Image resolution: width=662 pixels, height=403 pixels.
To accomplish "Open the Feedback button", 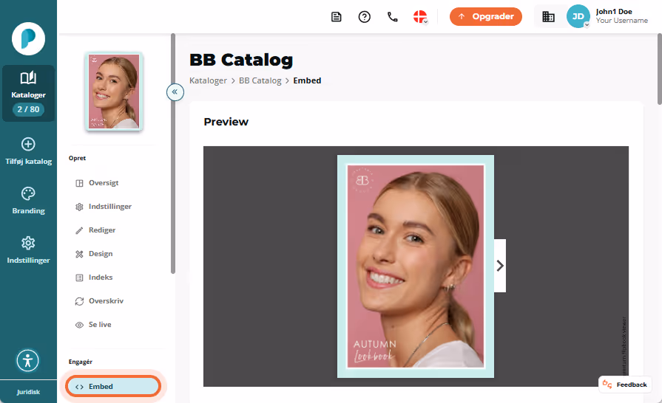I will tap(625, 385).
